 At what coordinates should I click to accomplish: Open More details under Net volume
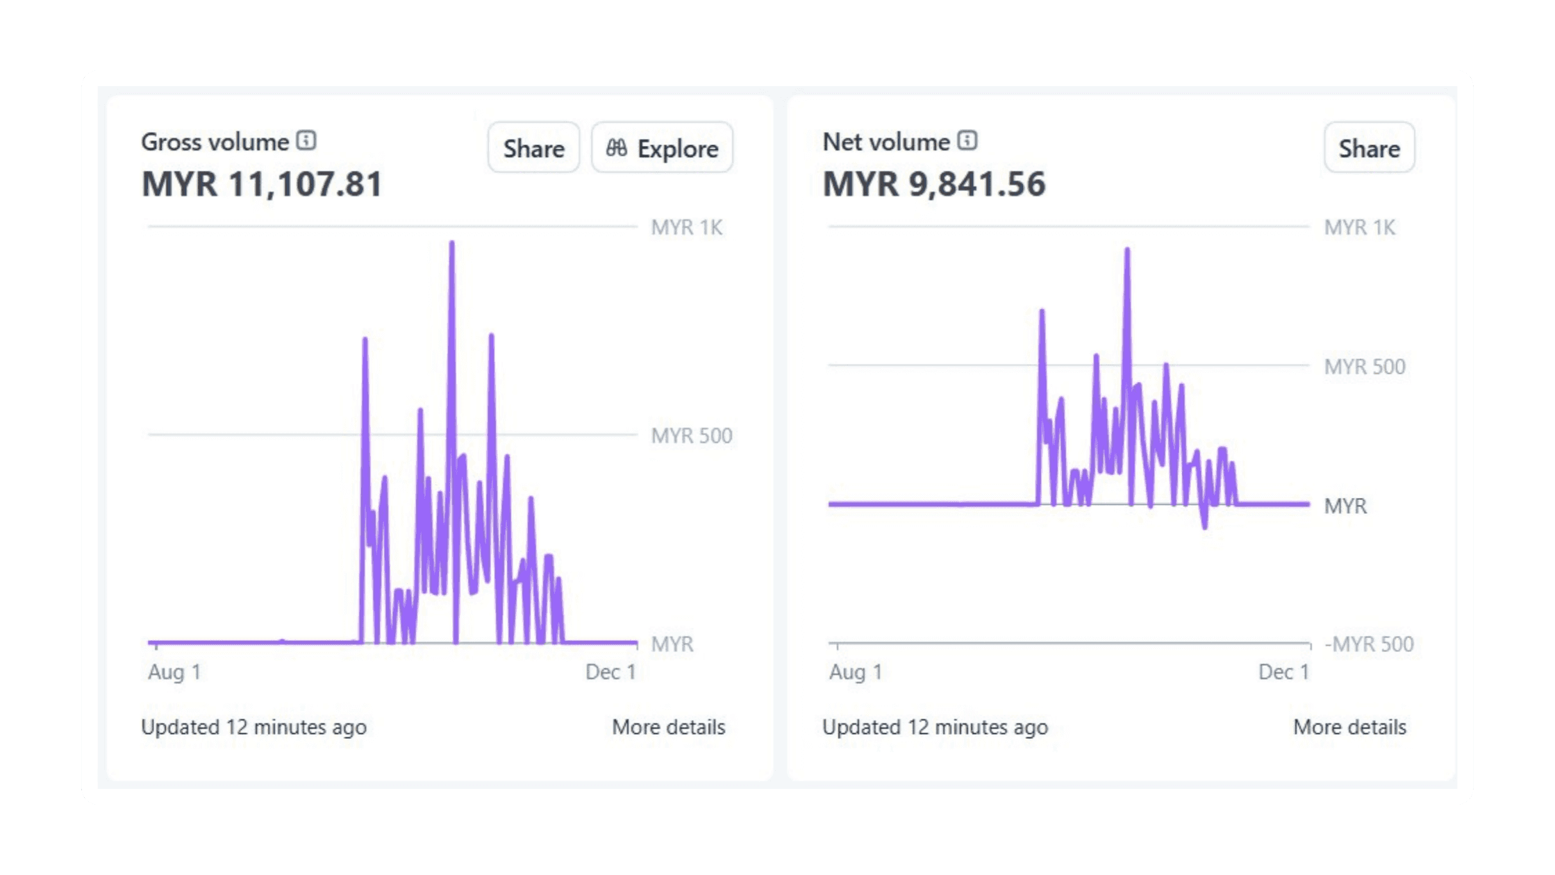click(1349, 727)
